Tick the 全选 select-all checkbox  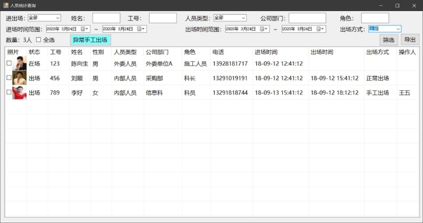point(38,40)
